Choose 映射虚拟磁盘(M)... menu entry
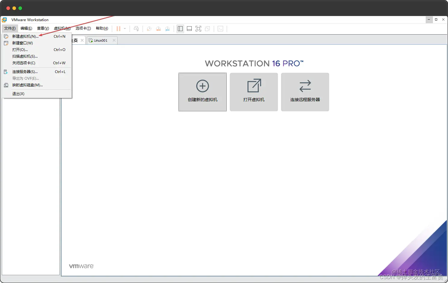This screenshot has height=283, width=448. click(x=37, y=85)
